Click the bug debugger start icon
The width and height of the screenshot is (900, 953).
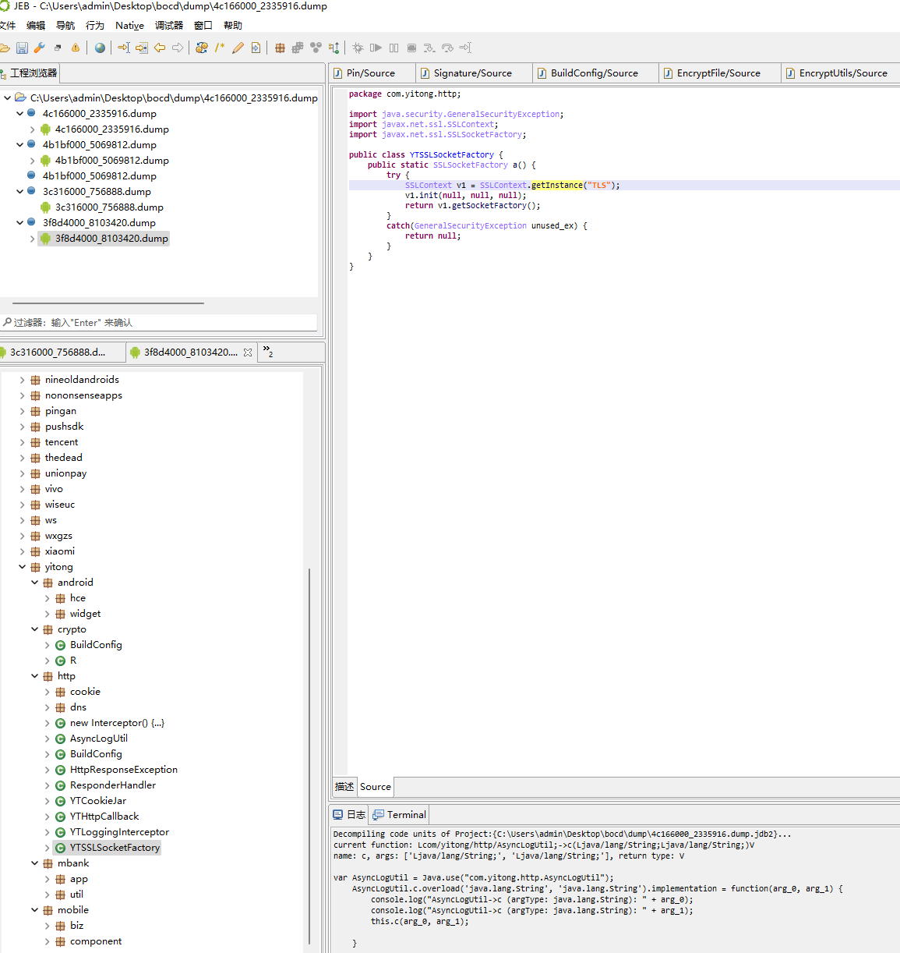(x=358, y=48)
